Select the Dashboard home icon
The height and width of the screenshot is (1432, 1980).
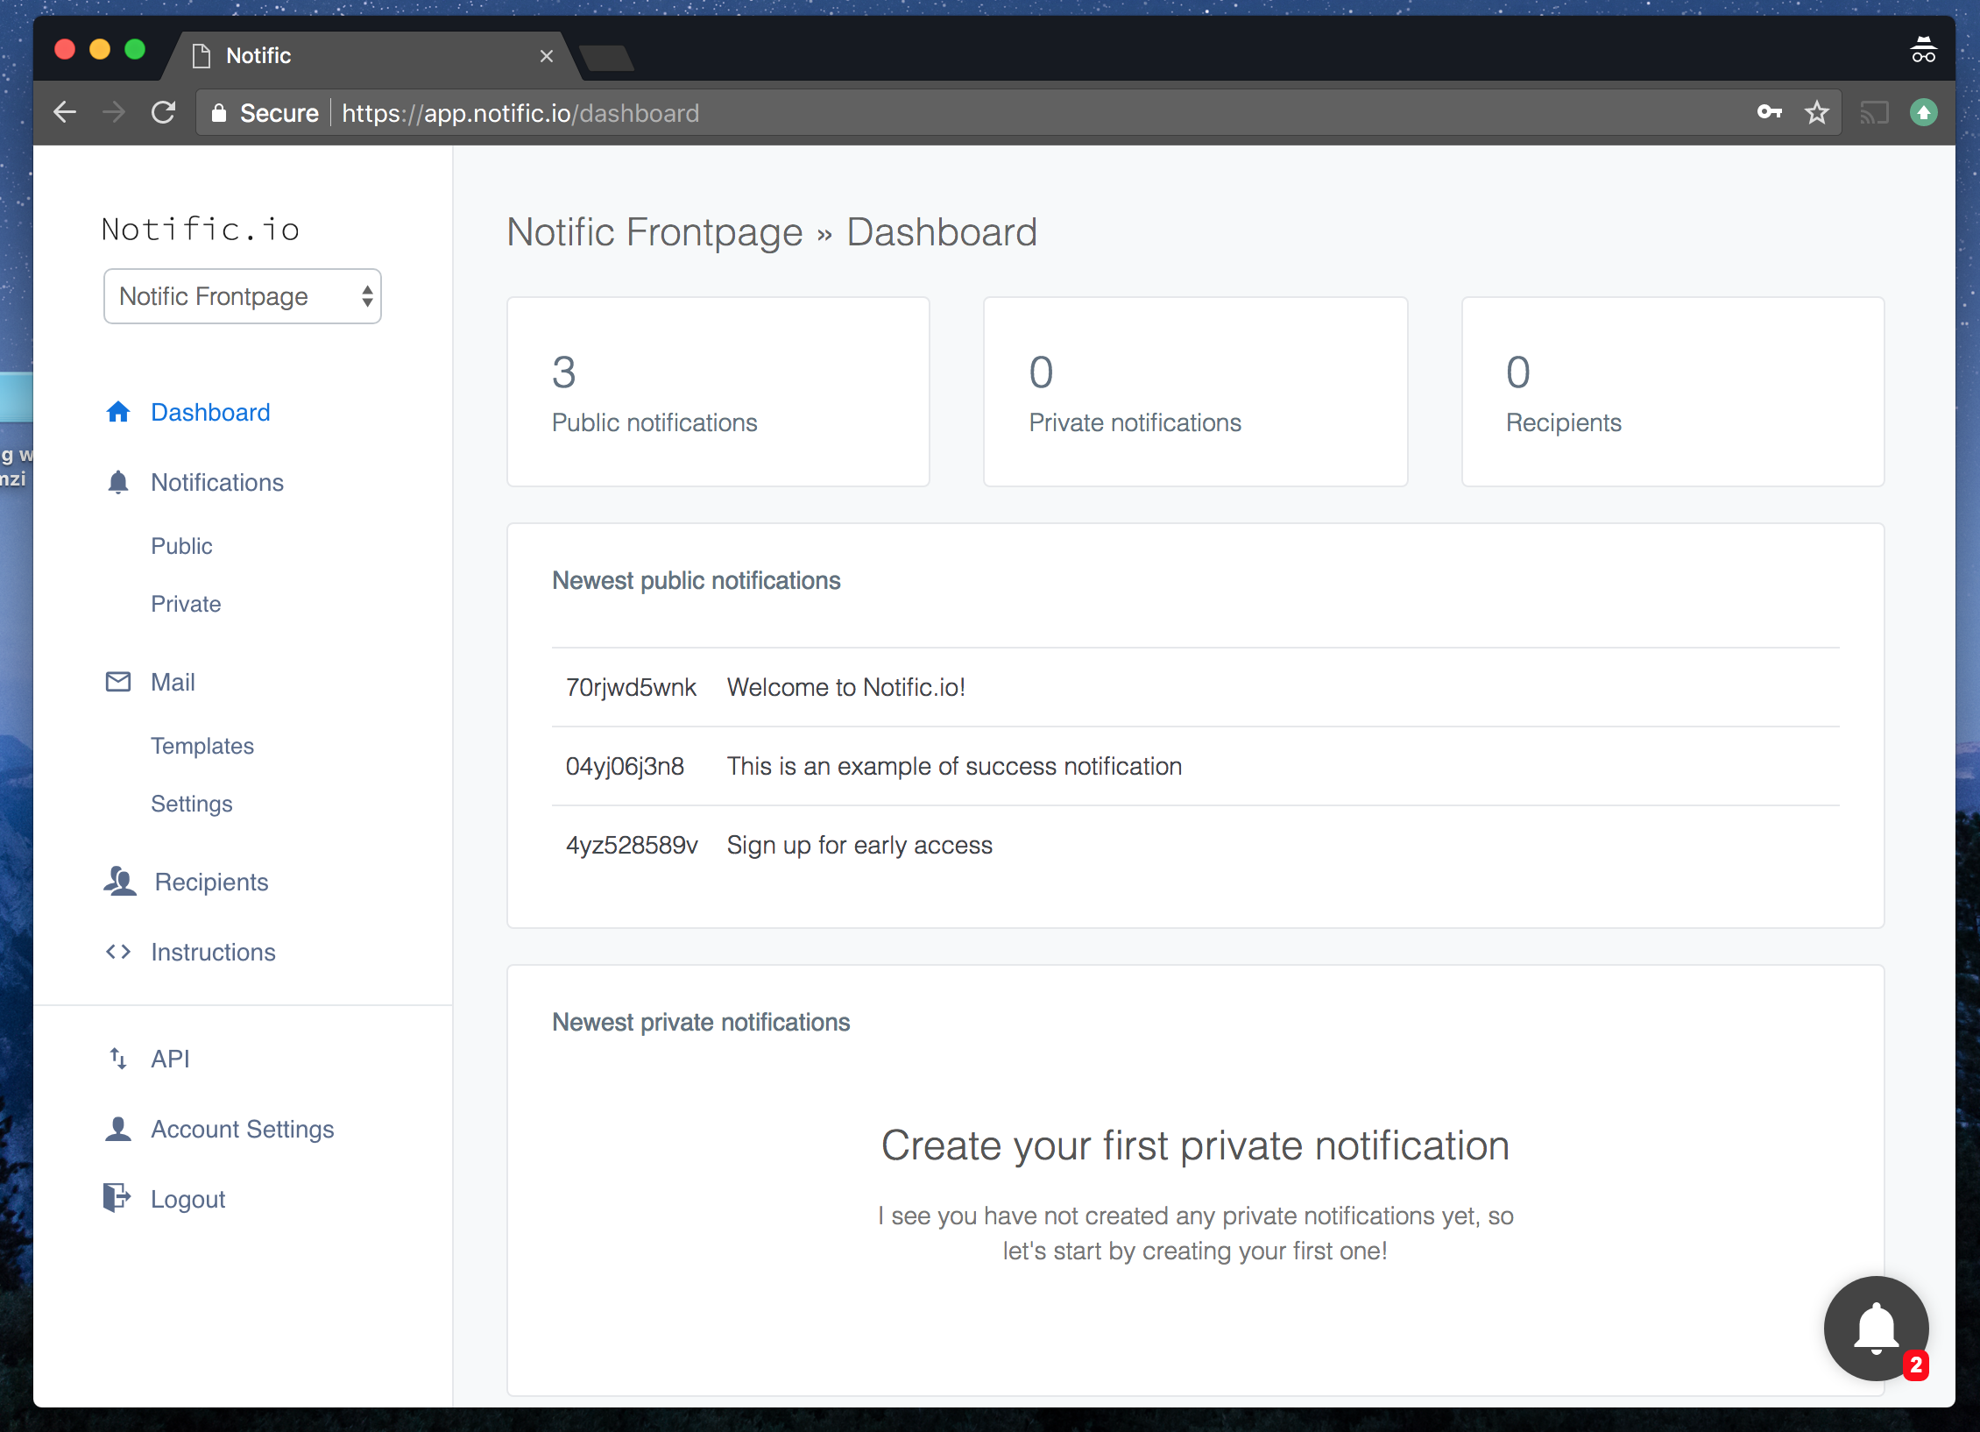[x=118, y=412]
